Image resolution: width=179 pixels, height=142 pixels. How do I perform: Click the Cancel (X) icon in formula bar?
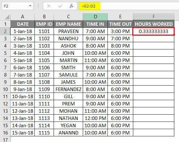point(49,6)
